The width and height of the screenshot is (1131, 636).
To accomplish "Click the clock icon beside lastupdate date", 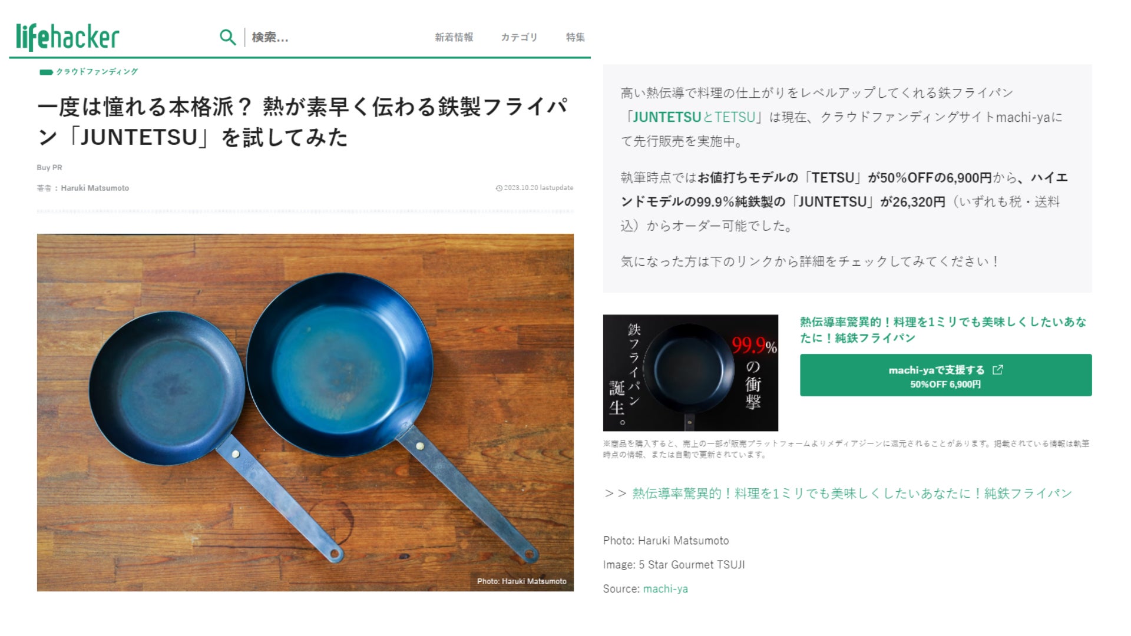I will (x=499, y=188).
